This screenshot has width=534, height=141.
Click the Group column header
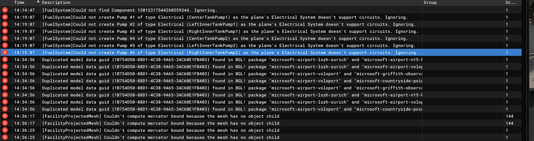430,2
